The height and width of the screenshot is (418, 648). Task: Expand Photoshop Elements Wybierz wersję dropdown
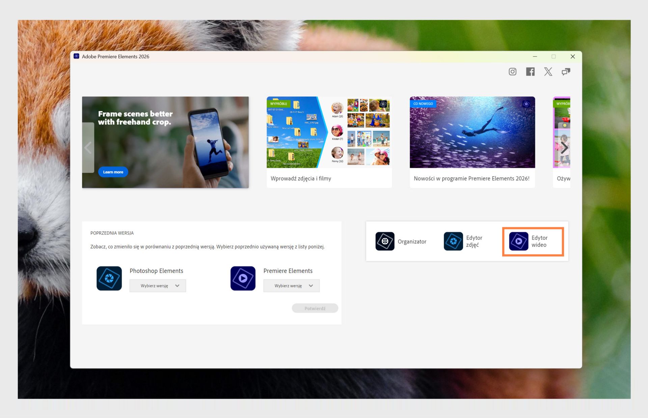[x=158, y=286]
